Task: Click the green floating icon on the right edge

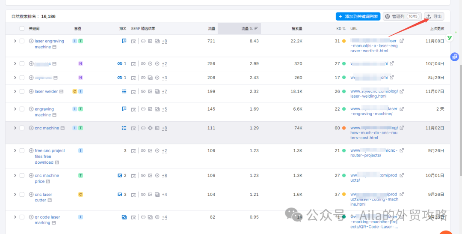Action: click(x=450, y=38)
